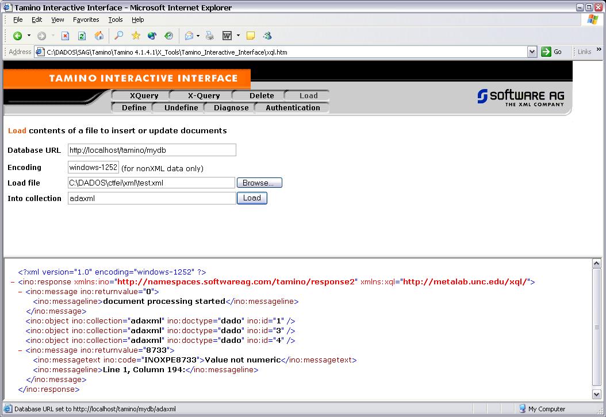606x417 pixels.
Task: Switch to the Define tab
Action: click(x=134, y=108)
